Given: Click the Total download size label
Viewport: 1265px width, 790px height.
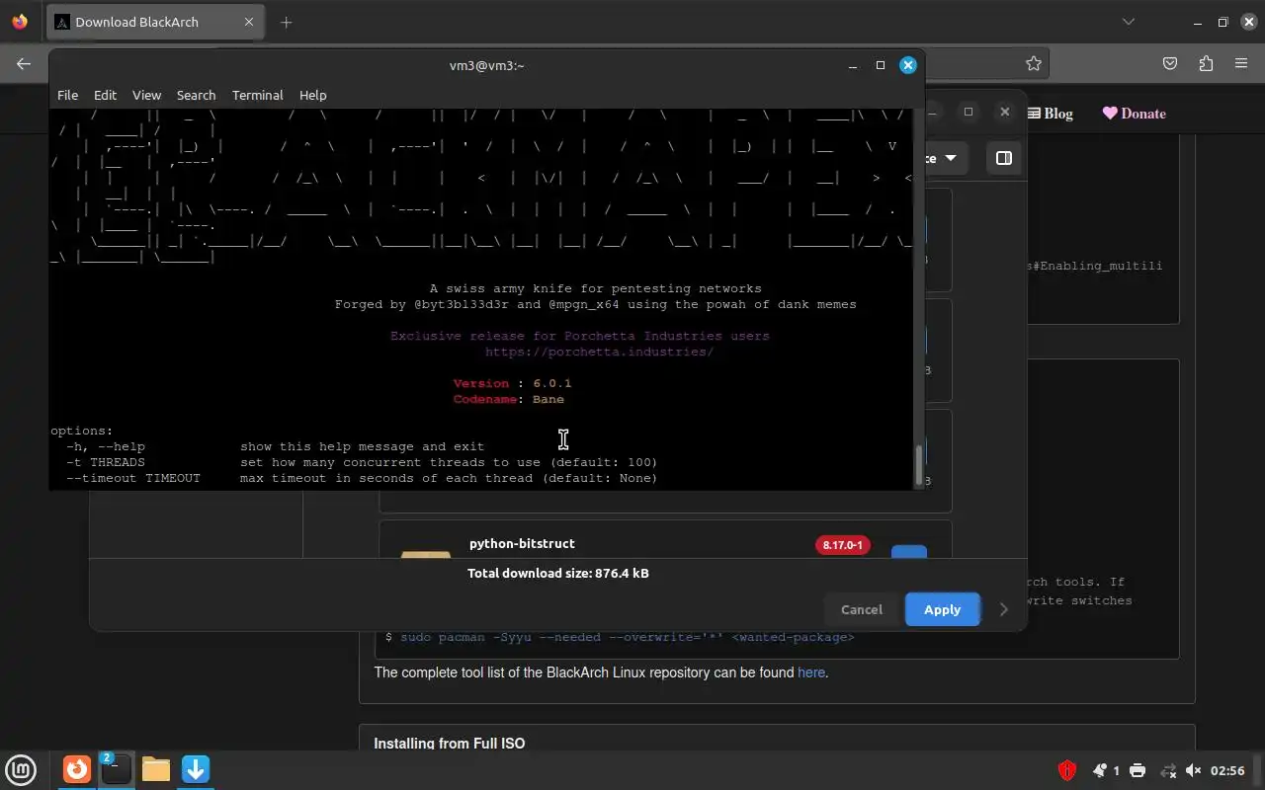Looking at the screenshot, I should point(558,573).
